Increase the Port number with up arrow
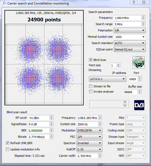Screen dimensions: 151x166 [140, 78]
